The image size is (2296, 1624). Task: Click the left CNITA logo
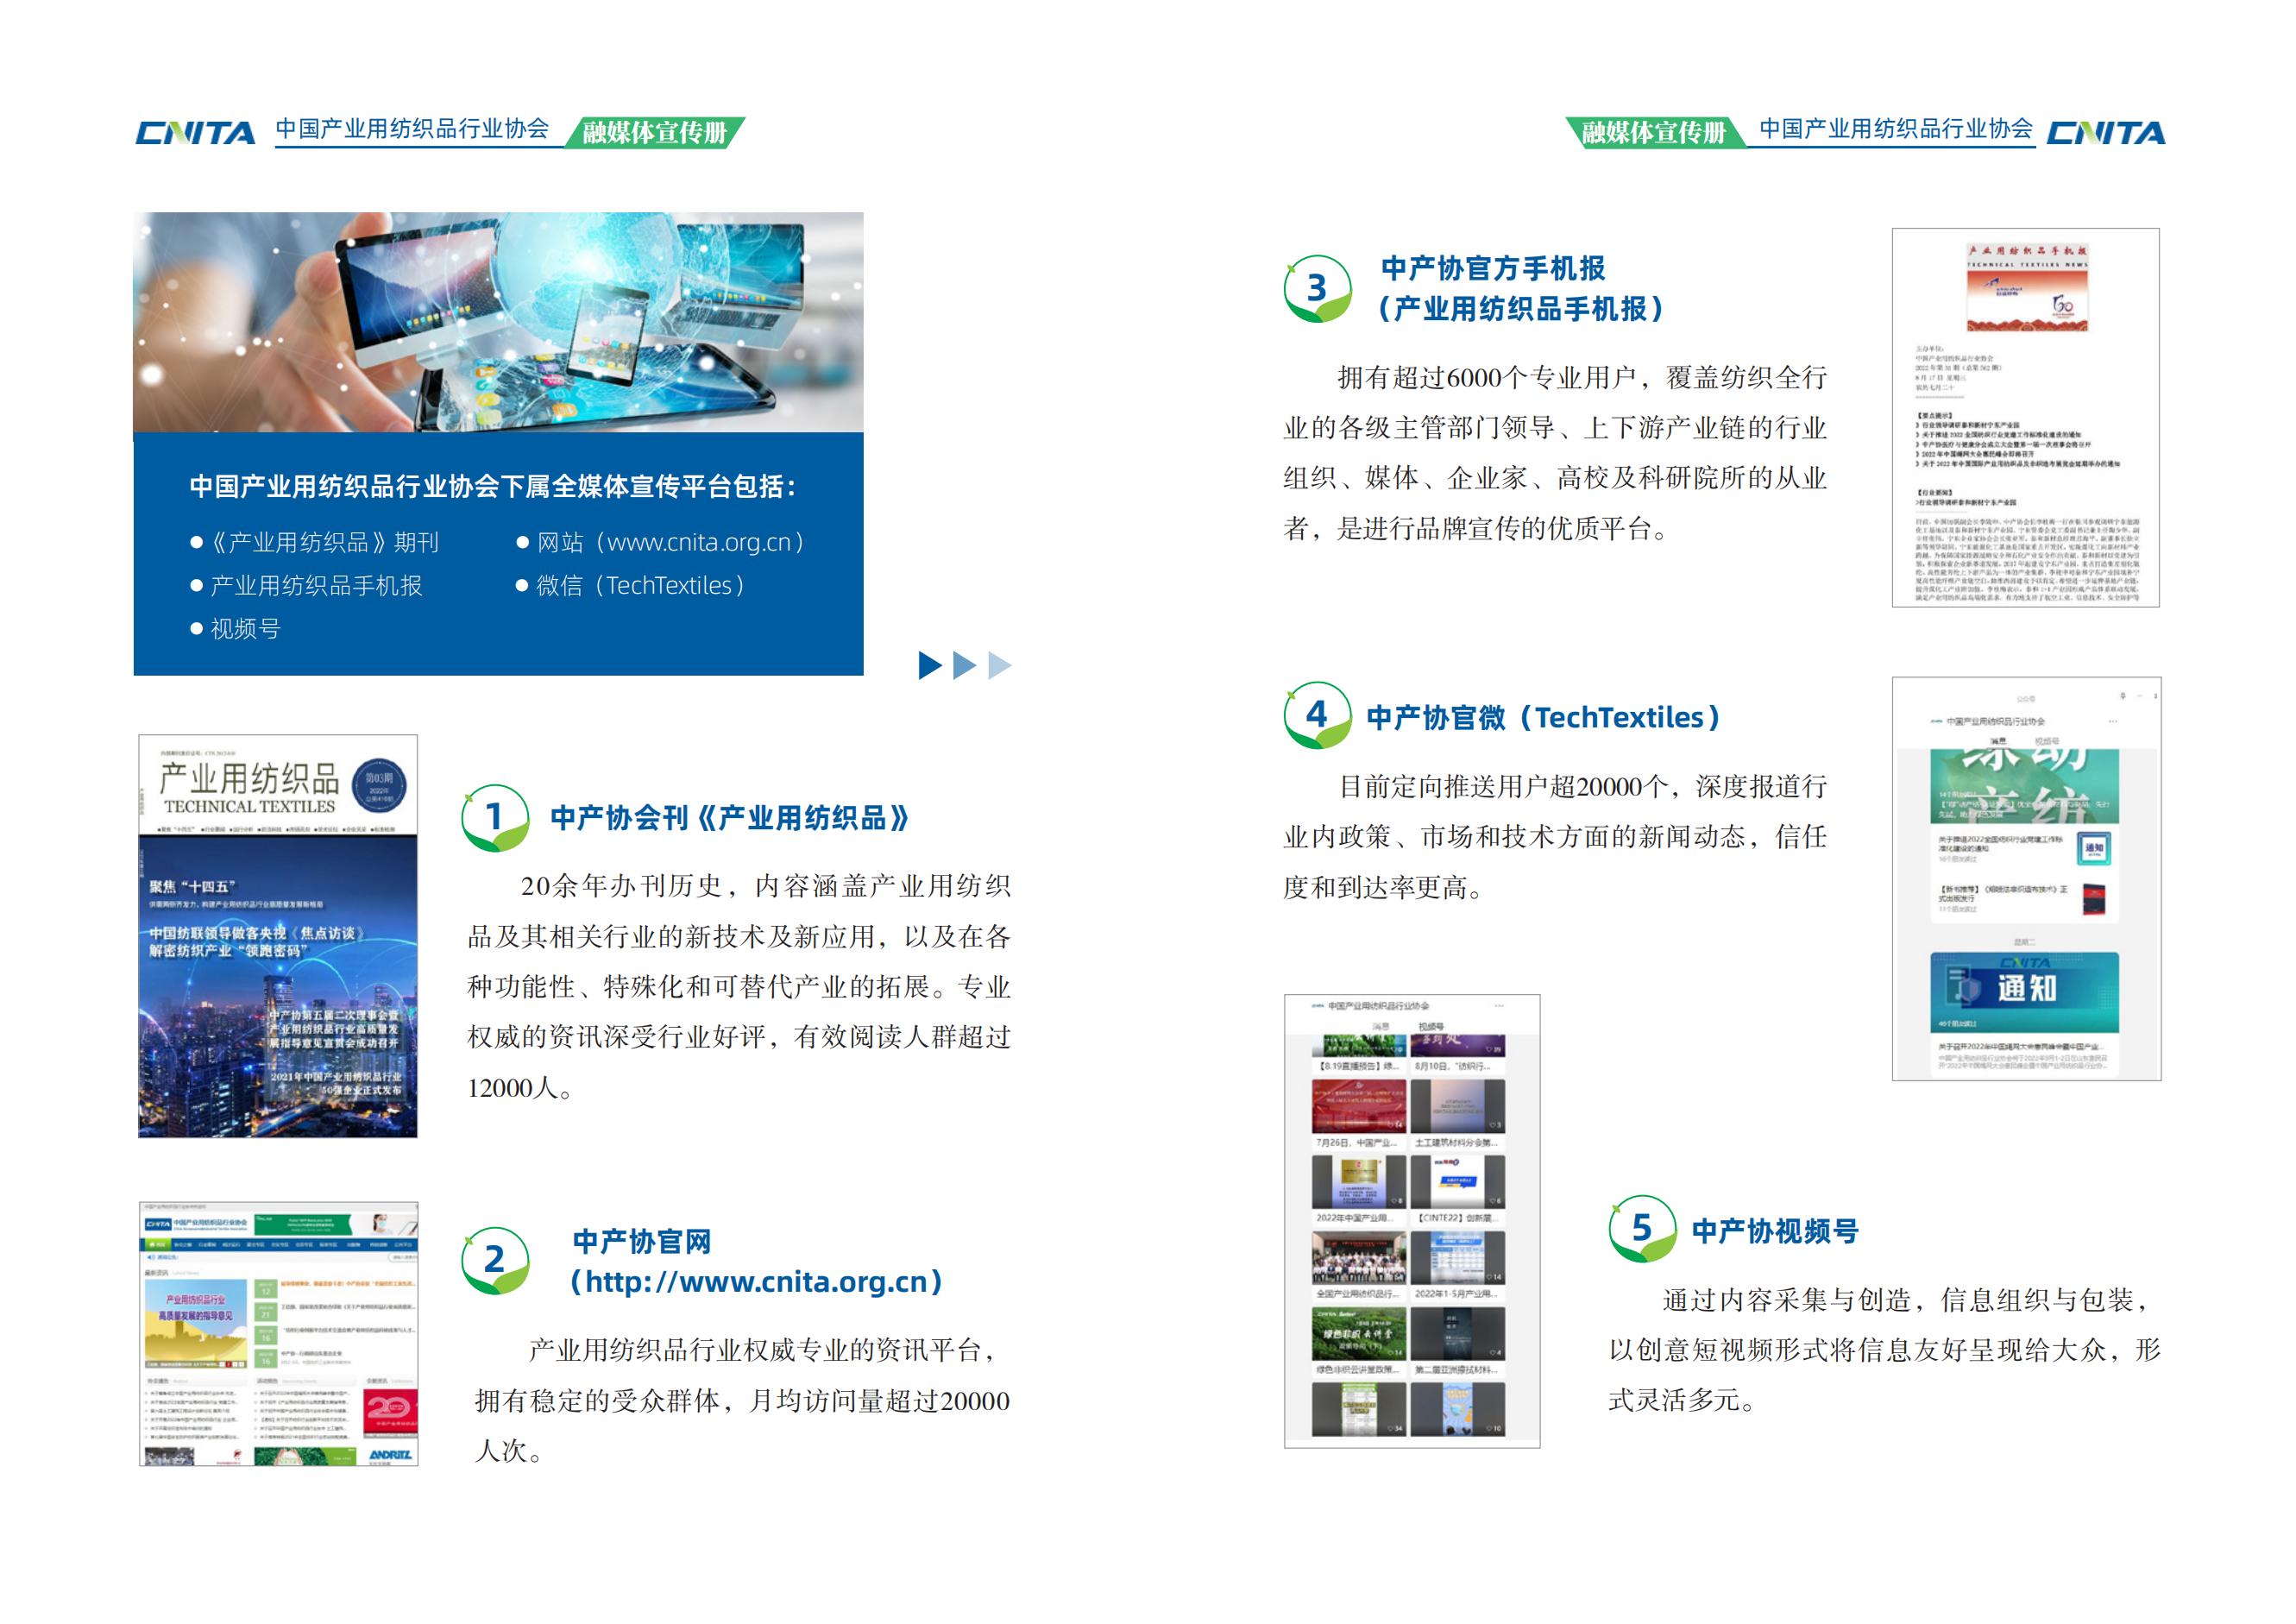(x=195, y=133)
